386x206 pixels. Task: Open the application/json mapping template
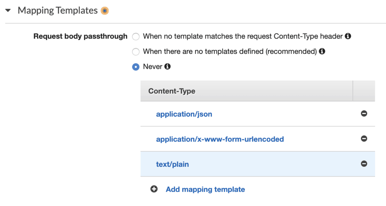pos(184,114)
